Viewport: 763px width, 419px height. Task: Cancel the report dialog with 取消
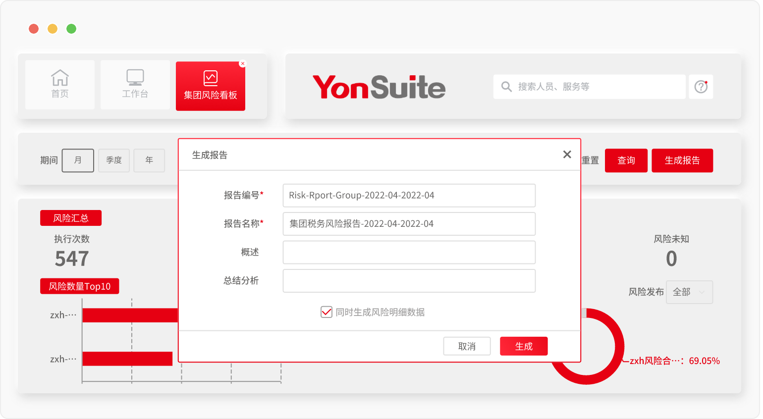[x=467, y=346]
